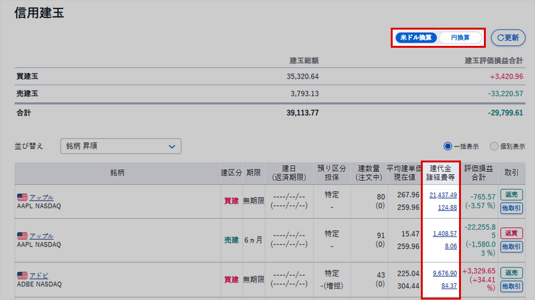This screenshot has height=300, width=535.
Task: Open the アップル link in the 買建 row
Action: [x=42, y=197]
